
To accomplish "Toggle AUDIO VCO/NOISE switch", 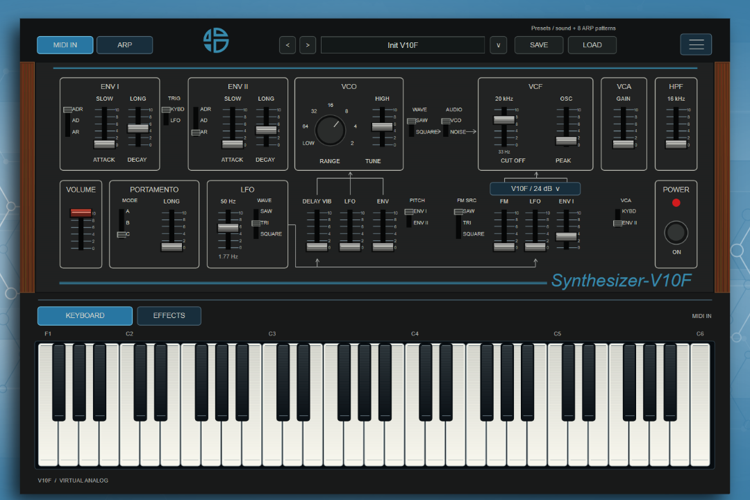I will [445, 126].
